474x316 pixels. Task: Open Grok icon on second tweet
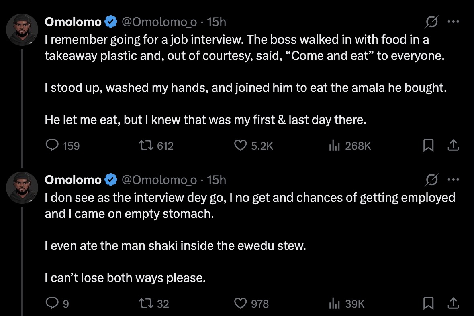[x=431, y=180]
